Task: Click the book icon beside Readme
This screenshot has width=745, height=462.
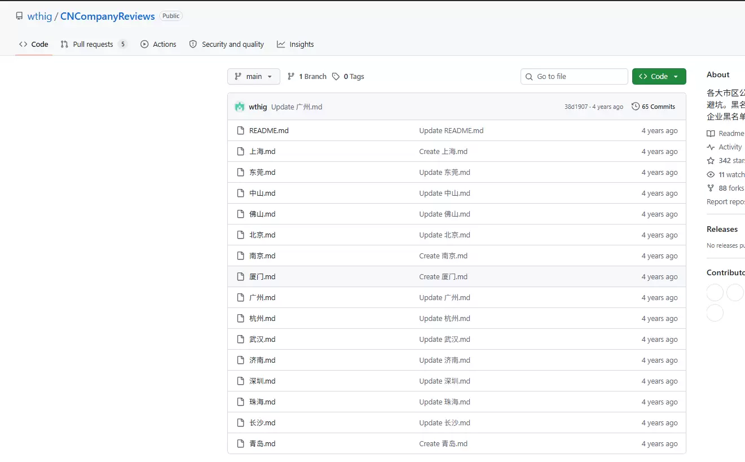Action: 711,134
